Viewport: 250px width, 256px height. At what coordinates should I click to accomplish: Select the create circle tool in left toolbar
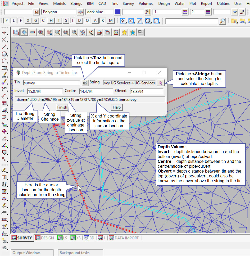click(x=4, y=54)
